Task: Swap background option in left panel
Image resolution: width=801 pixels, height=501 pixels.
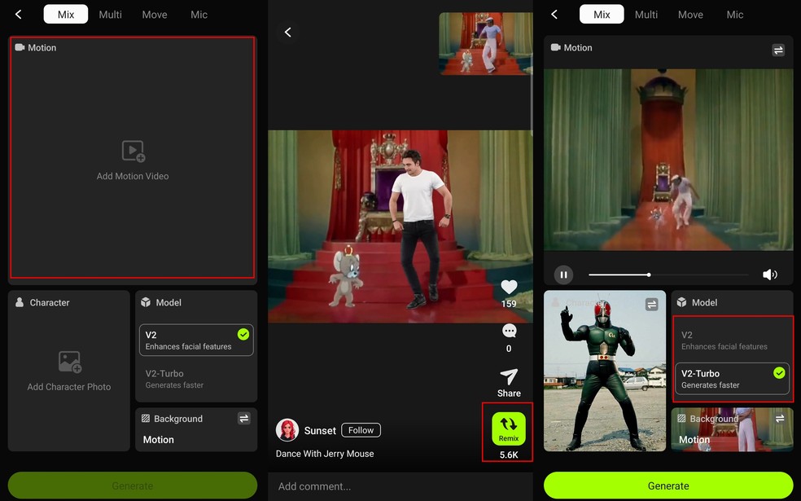Action: tap(244, 419)
